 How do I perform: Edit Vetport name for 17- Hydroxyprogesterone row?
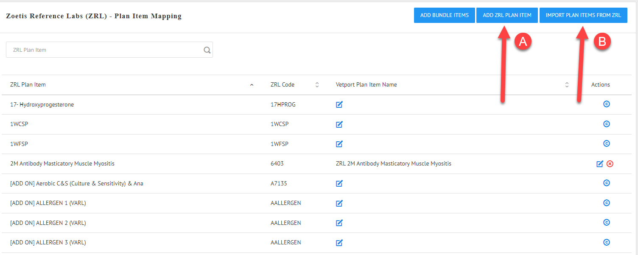[x=339, y=104]
